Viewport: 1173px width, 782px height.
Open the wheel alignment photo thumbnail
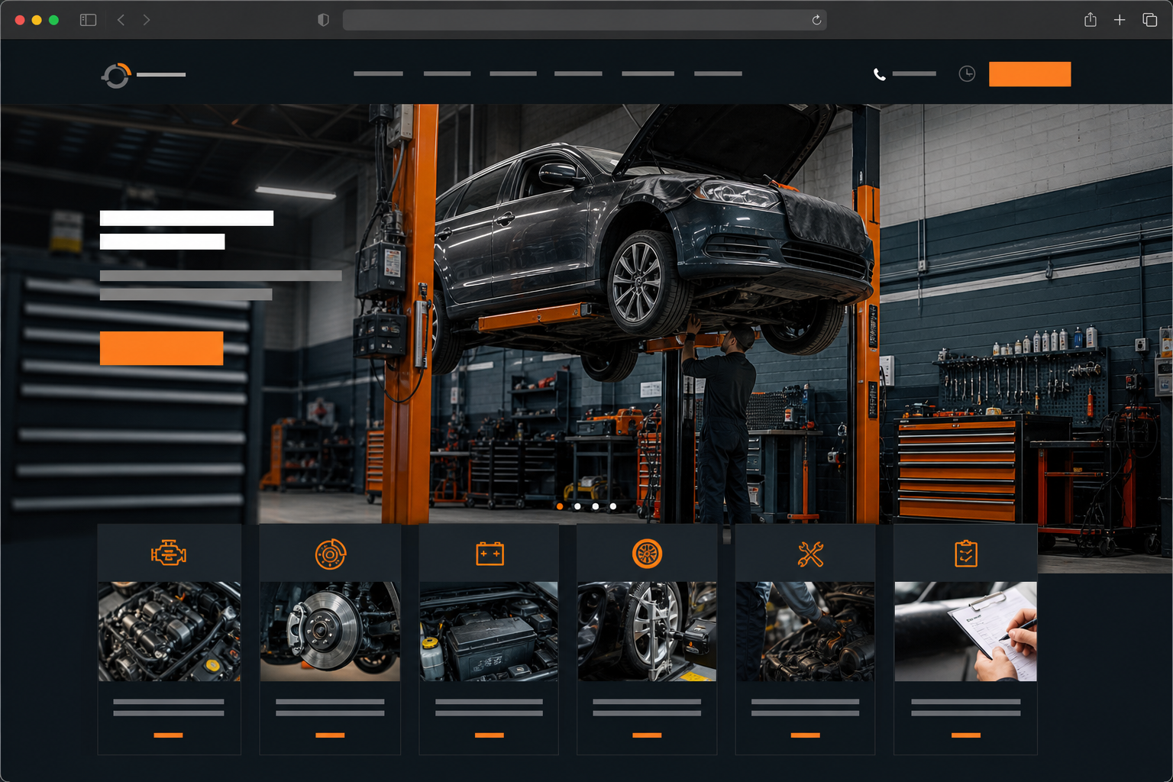(647, 632)
